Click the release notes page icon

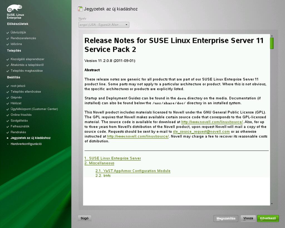pyautogui.click(x=80, y=9)
